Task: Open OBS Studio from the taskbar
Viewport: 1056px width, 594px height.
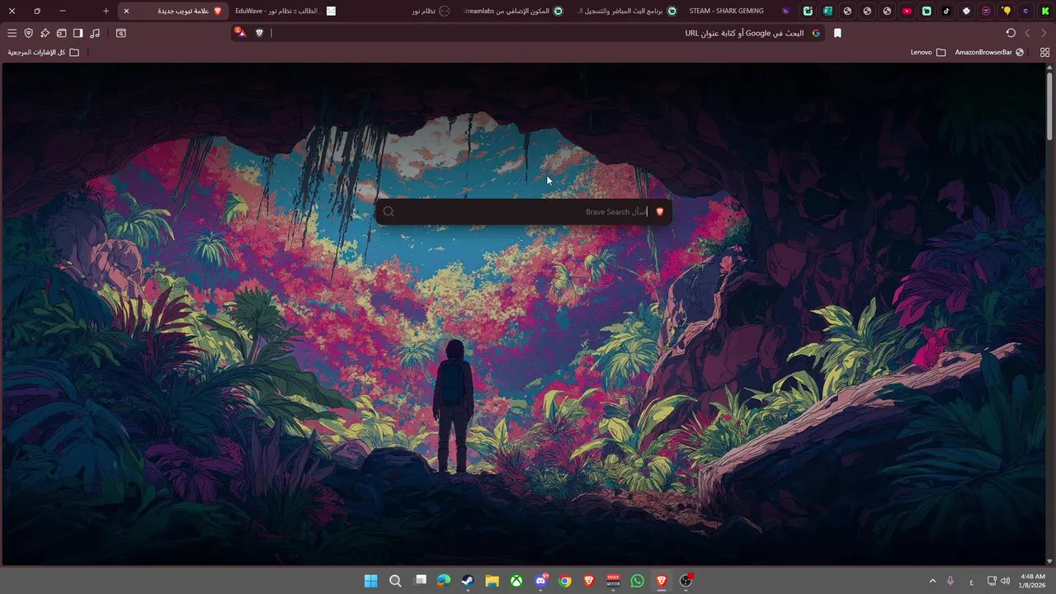Action: [x=686, y=581]
